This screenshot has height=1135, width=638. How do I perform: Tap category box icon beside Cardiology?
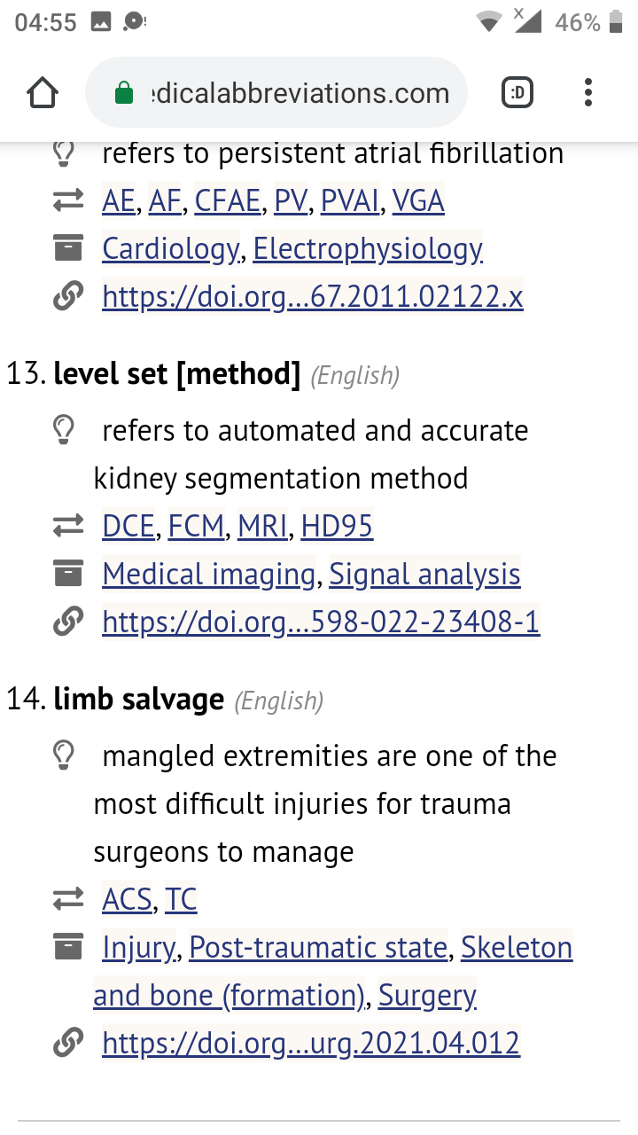(x=68, y=249)
